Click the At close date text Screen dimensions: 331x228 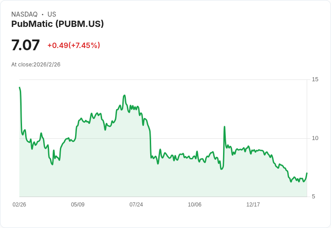pyautogui.click(x=36, y=65)
